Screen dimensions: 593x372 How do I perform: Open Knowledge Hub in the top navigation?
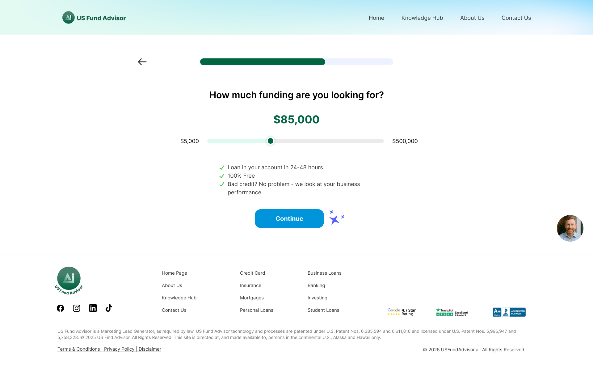422,18
